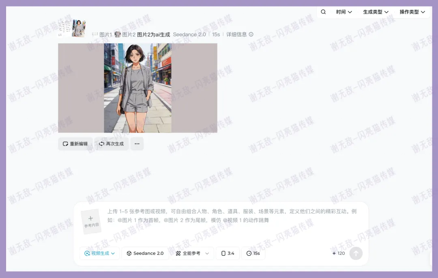
Task: Expand the 生成类型 filter dropdown
Action: coord(376,12)
